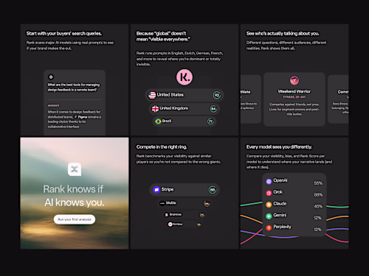369x276 pixels.
Task: Click the See who's actually talking about you heading
Action: point(283,33)
